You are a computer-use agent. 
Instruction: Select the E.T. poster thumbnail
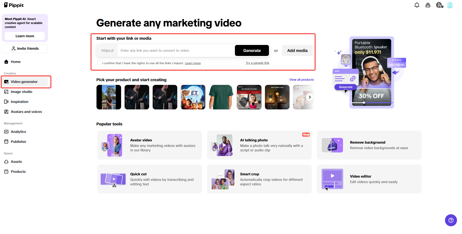coord(193,97)
